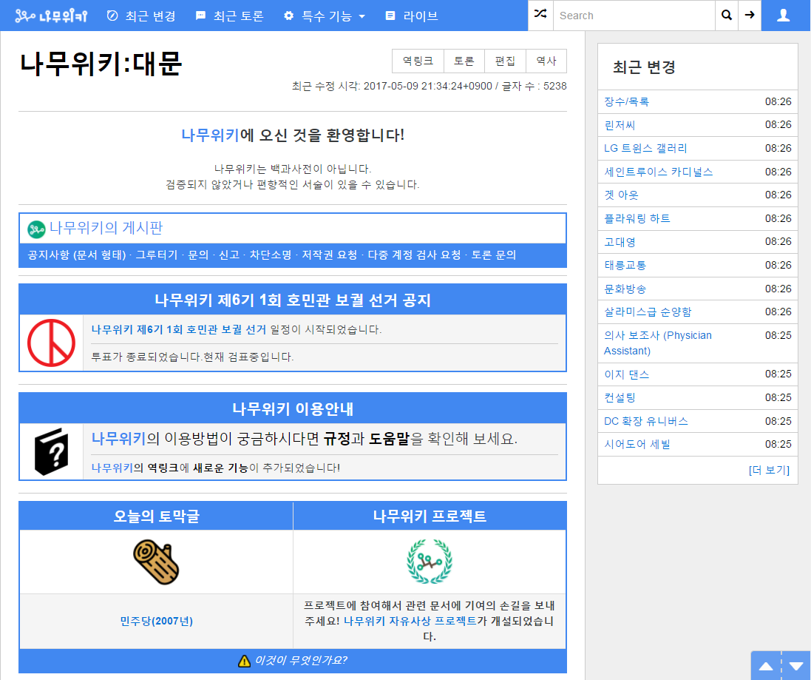The image size is (811, 680).
Task: Click the scroll-to-bottom arrow at bottom right
Action: pyautogui.click(x=796, y=665)
